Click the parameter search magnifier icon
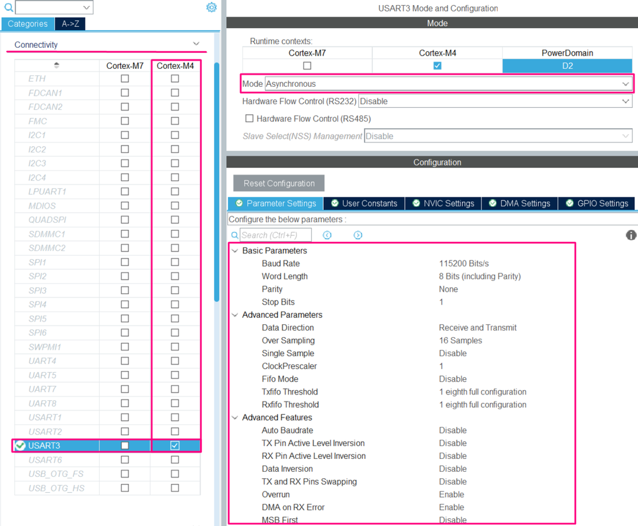This screenshot has height=526, width=638. click(234, 235)
